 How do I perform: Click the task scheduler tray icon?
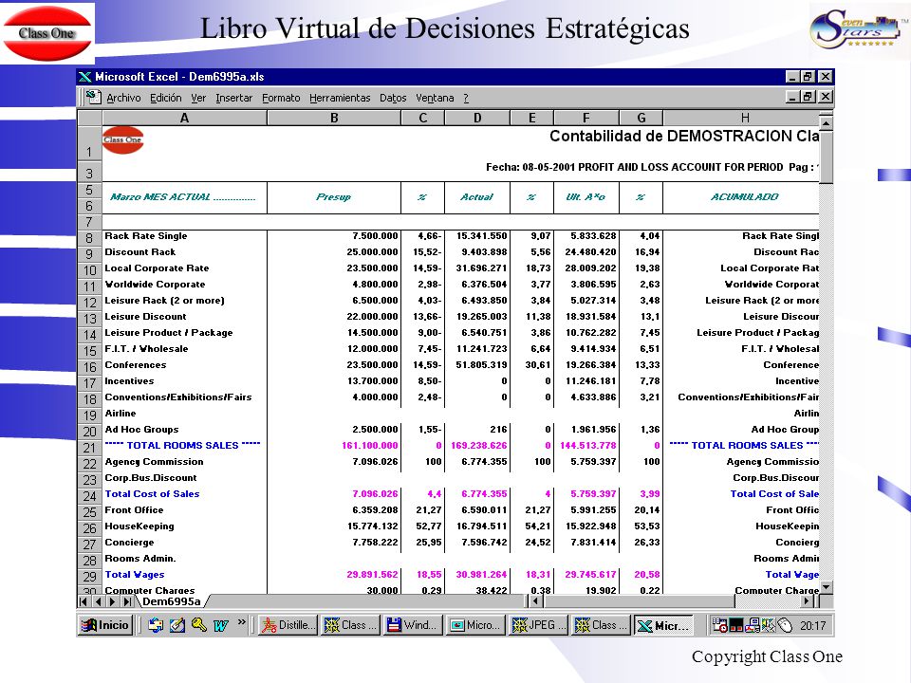(720, 625)
